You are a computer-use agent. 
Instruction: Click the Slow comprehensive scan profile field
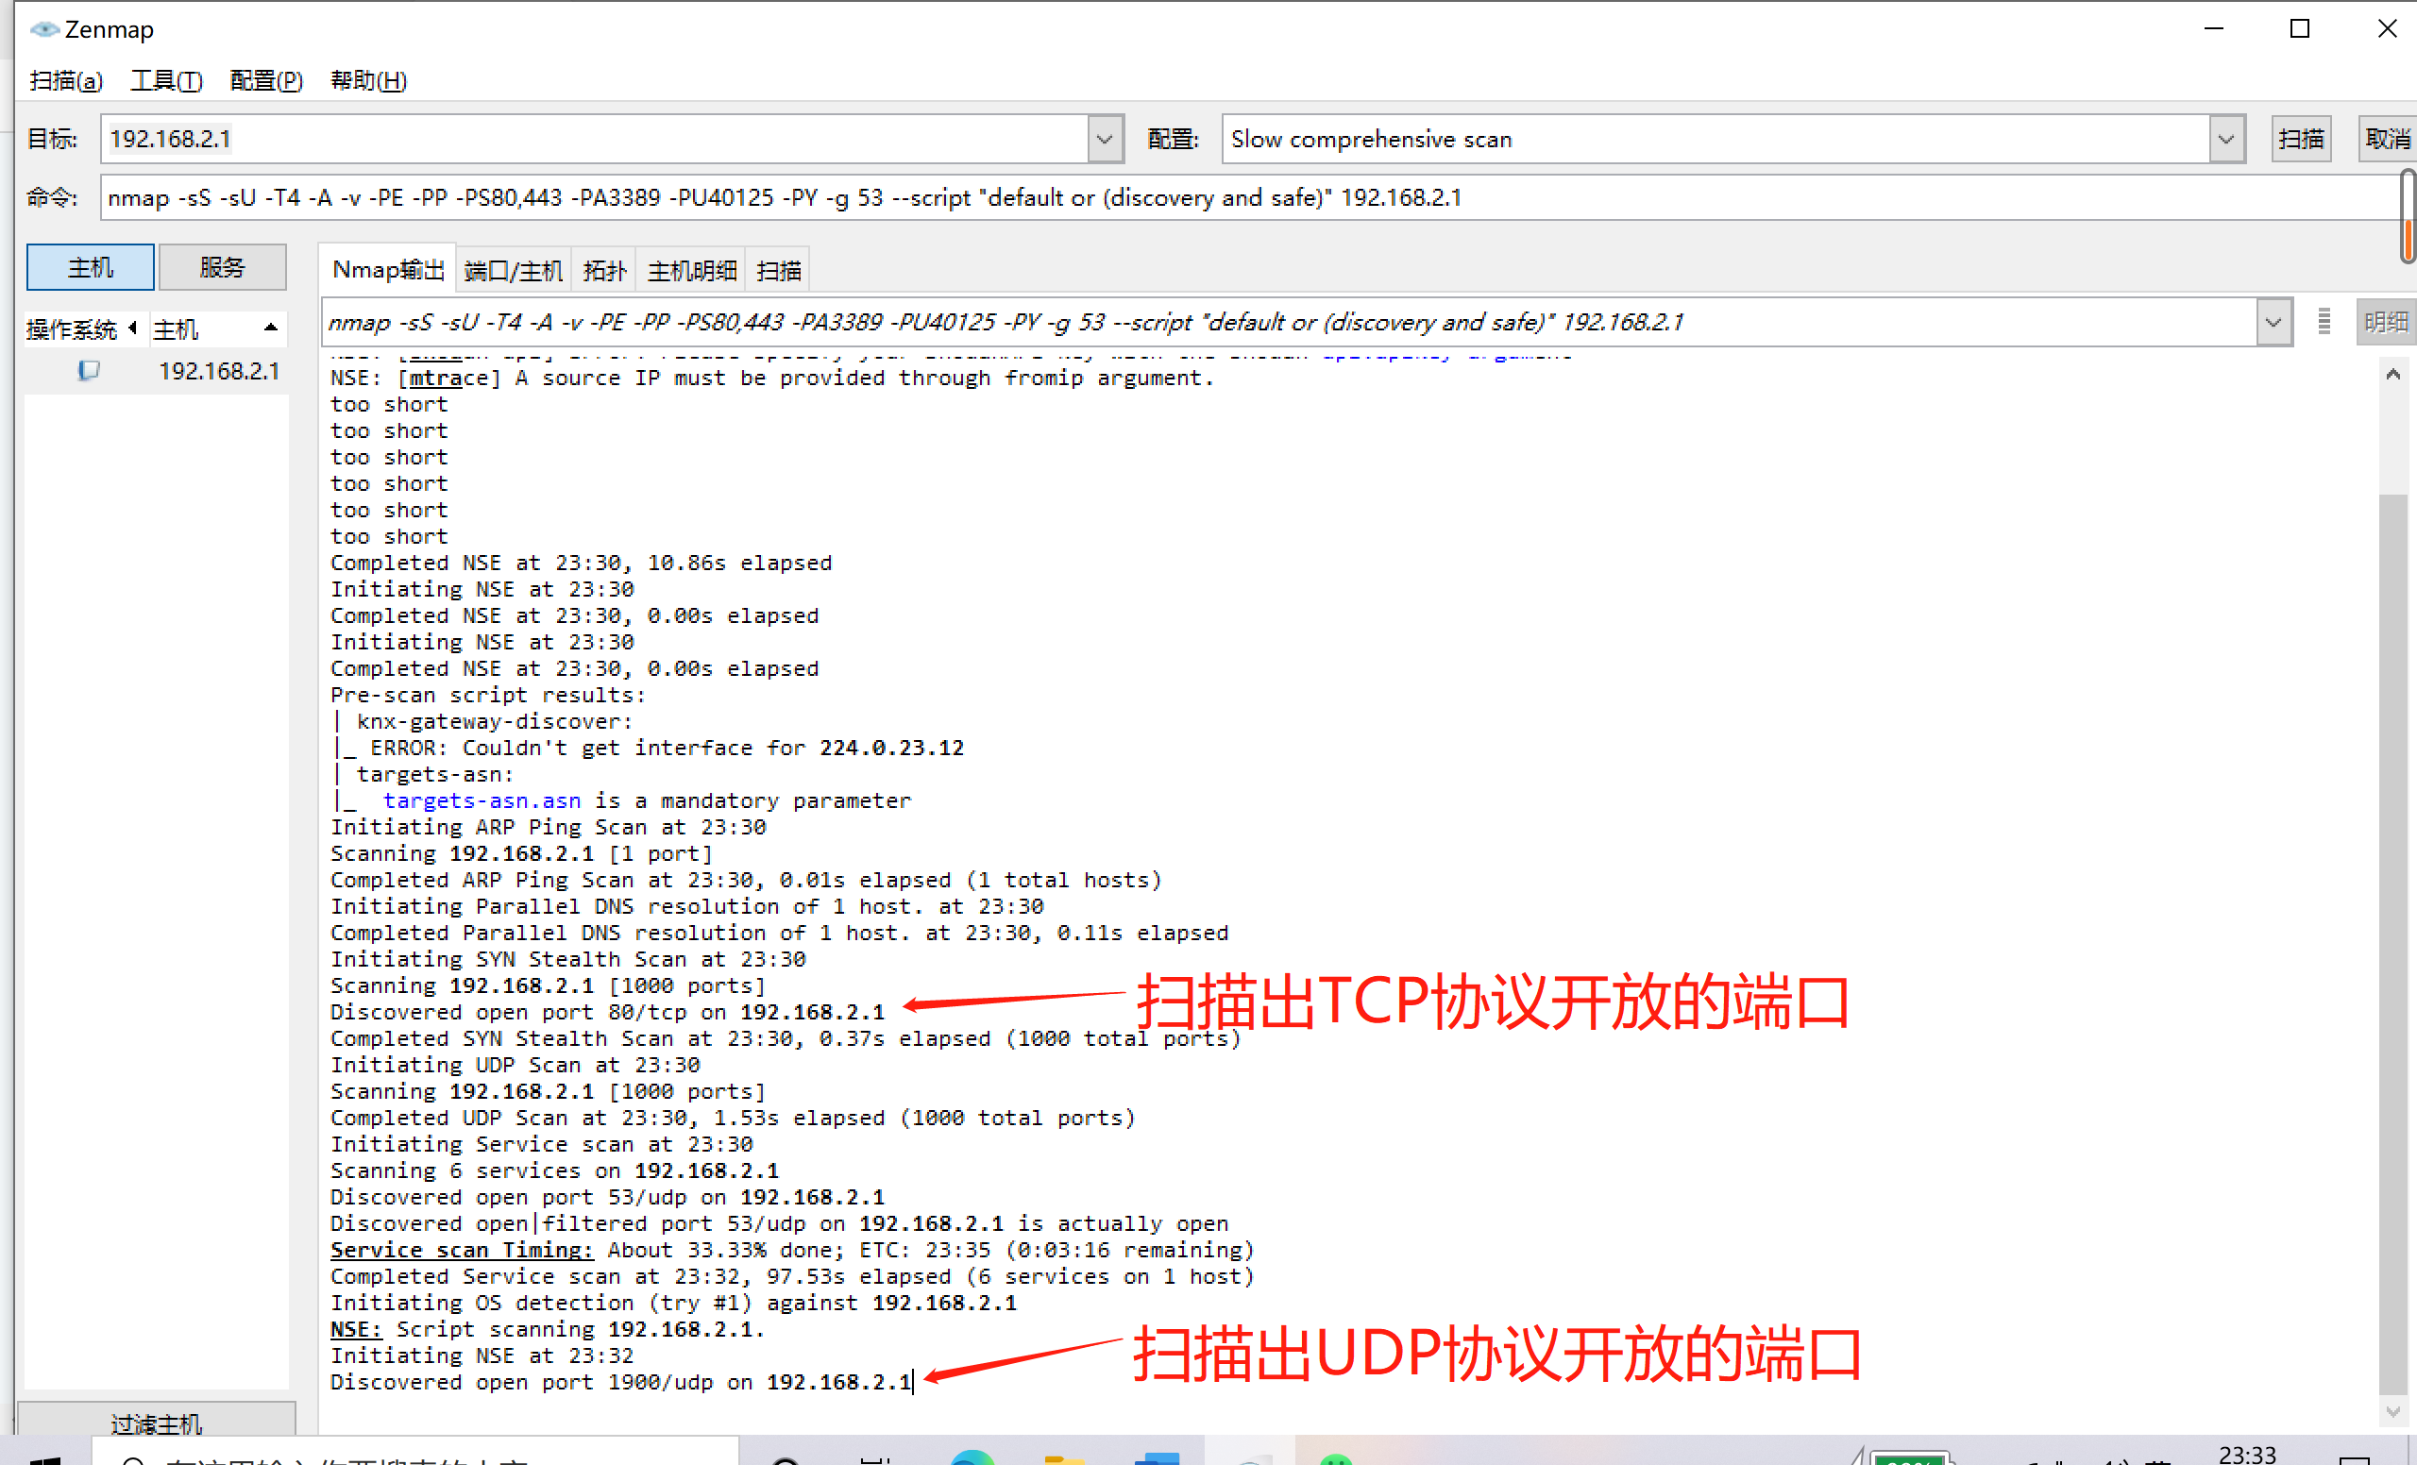[1715, 138]
